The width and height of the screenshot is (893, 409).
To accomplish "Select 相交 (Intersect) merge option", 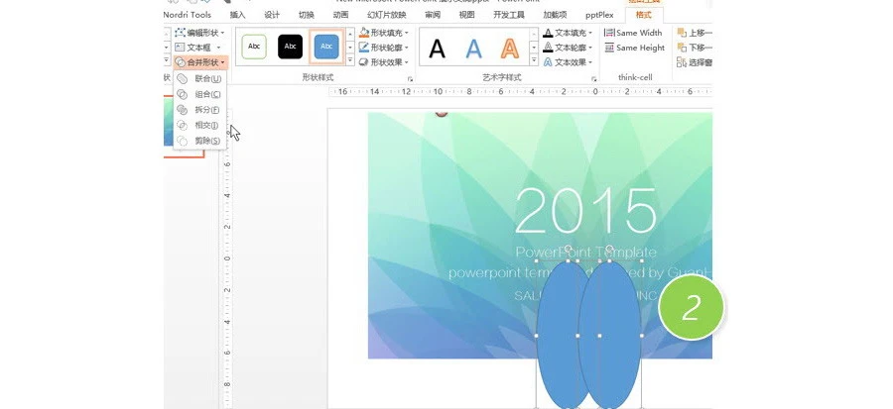I will pyautogui.click(x=206, y=126).
